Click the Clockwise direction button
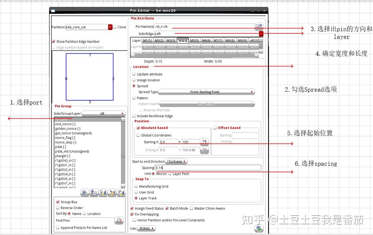This screenshot has height=235, width=373. tap(176, 161)
